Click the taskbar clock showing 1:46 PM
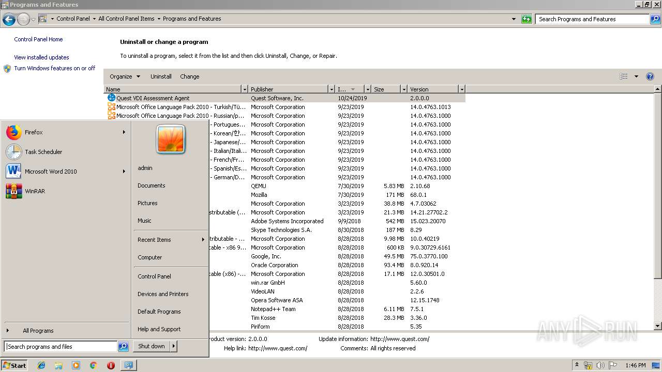662x372 pixels. (x=635, y=365)
